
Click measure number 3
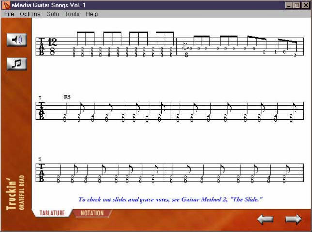coord(40,98)
